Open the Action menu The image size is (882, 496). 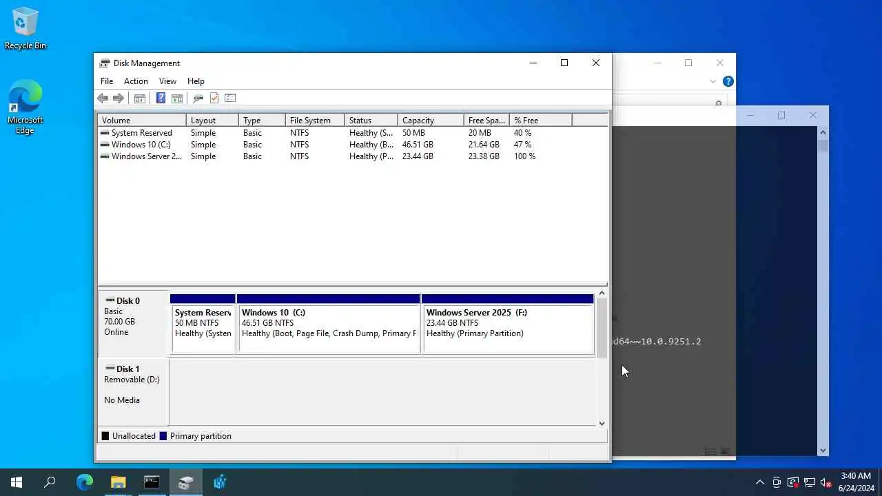pyautogui.click(x=136, y=81)
